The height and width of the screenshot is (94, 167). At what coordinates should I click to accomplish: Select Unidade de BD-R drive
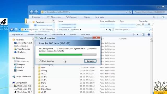(x=23, y=92)
